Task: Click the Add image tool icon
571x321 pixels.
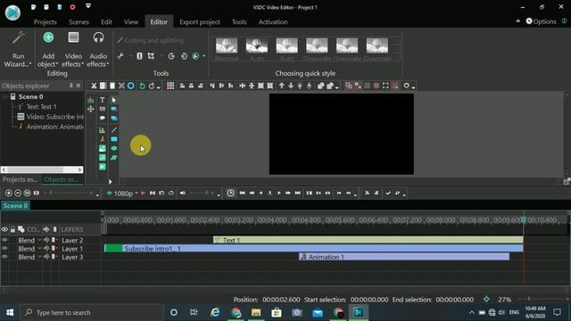Action: click(103, 149)
